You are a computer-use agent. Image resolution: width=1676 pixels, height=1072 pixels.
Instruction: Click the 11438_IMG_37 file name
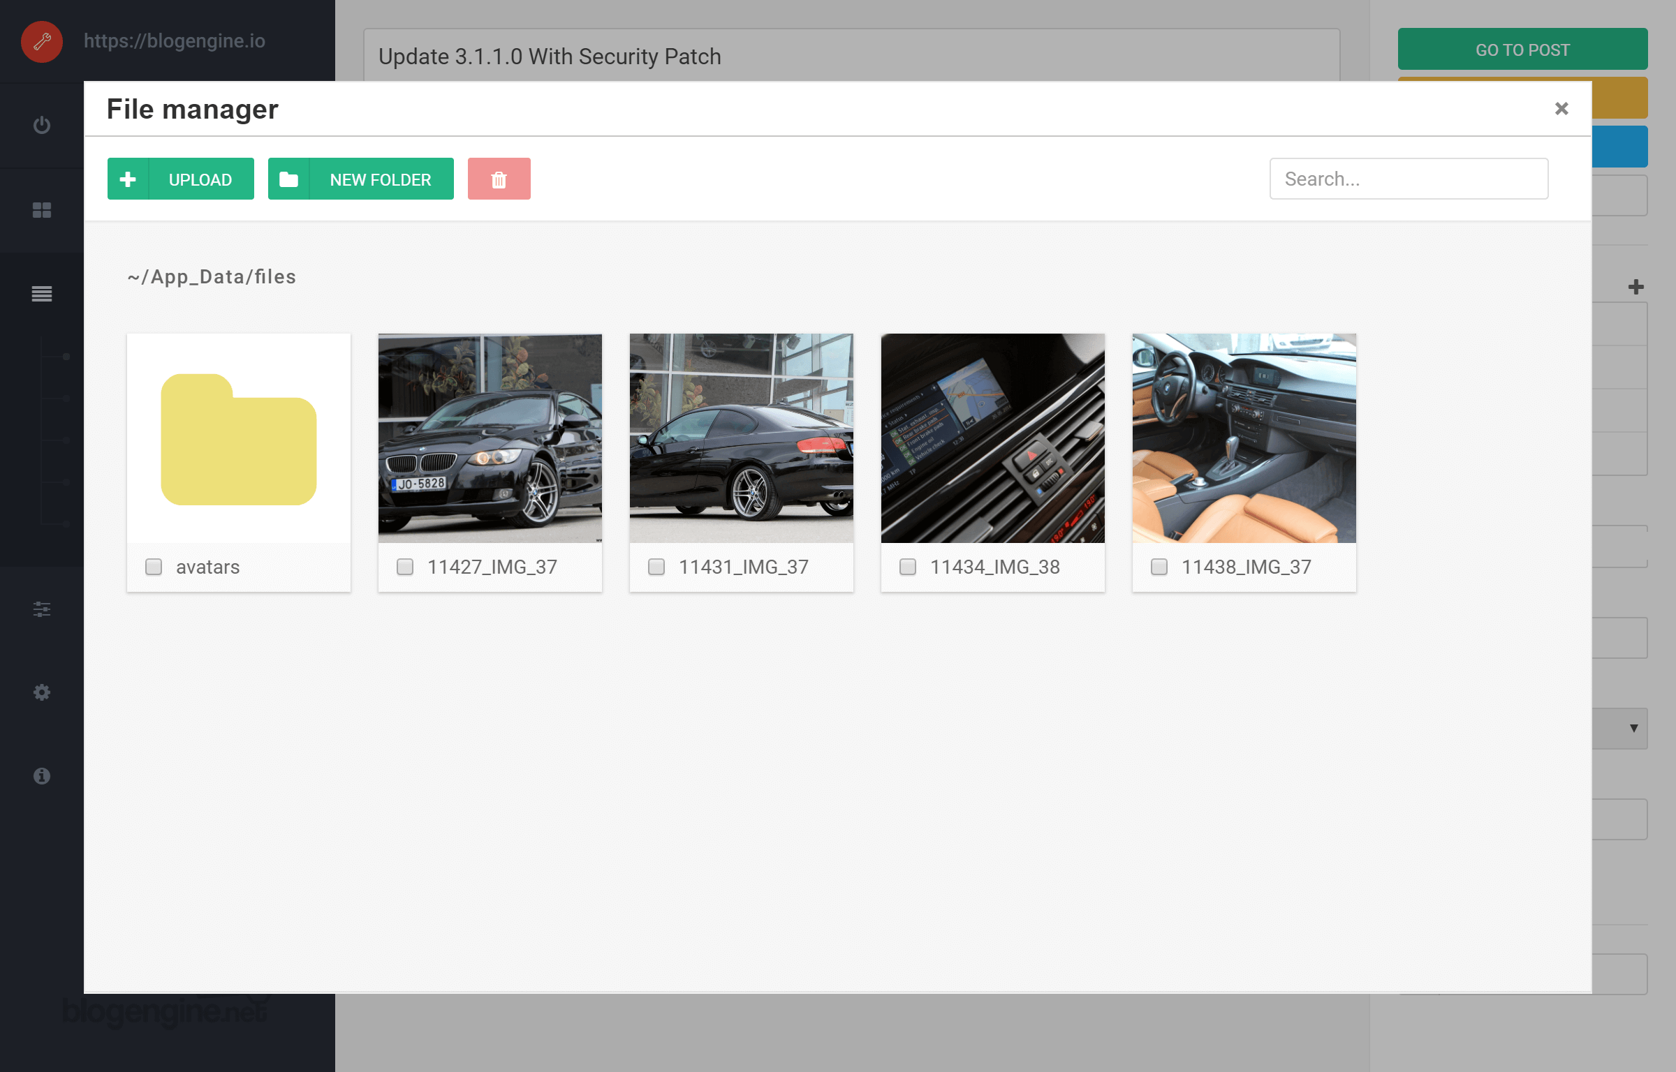point(1247,567)
